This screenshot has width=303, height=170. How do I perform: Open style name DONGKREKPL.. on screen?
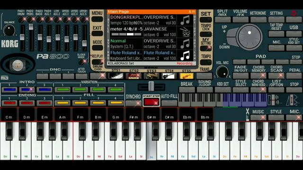[126, 17]
